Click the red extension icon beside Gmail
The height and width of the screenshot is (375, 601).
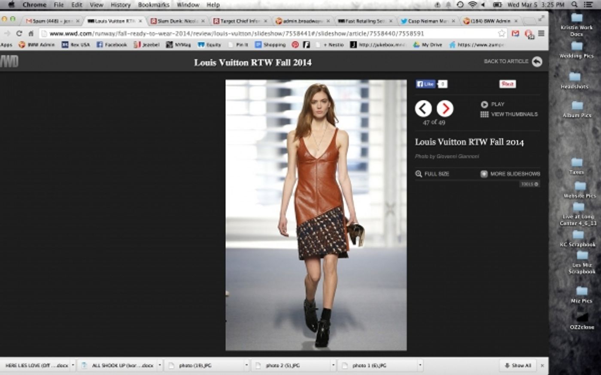point(529,34)
